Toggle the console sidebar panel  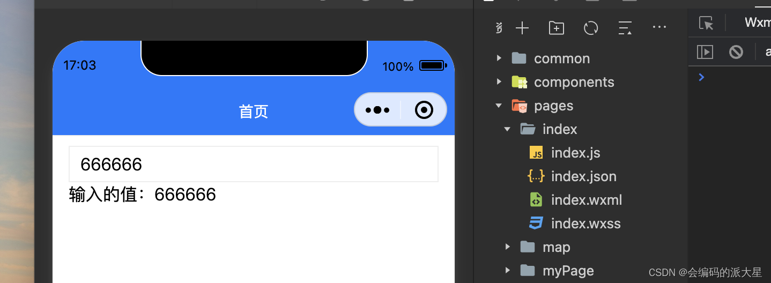705,52
